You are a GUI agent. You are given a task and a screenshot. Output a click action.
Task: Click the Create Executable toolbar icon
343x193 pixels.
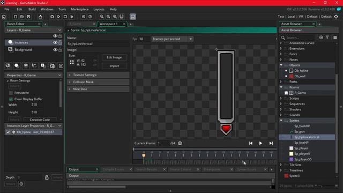click(x=40, y=17)
